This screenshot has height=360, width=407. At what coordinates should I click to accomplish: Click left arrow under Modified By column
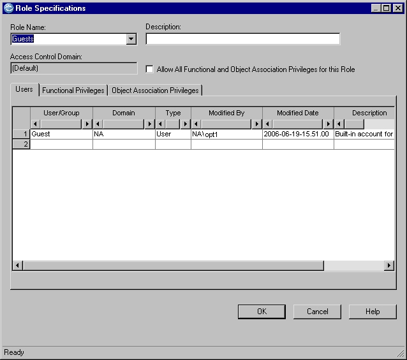pos(196,124)
